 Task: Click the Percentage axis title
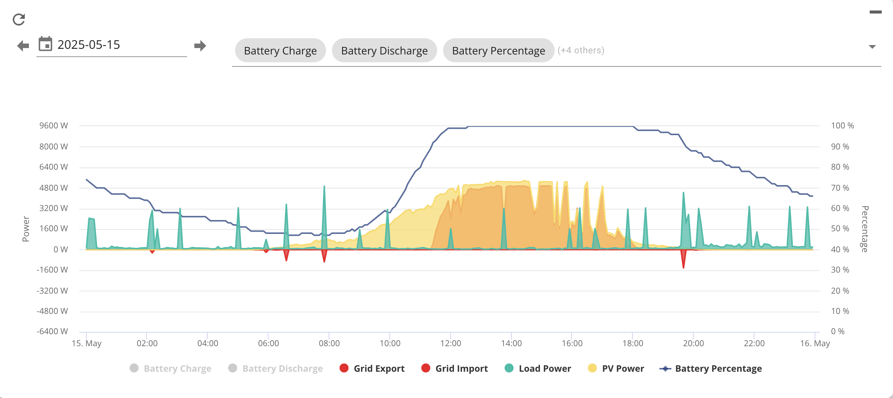tap(865, 229)
